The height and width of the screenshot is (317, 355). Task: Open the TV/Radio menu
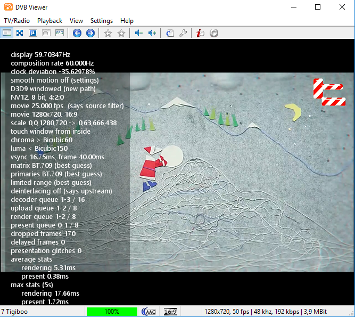16,21
